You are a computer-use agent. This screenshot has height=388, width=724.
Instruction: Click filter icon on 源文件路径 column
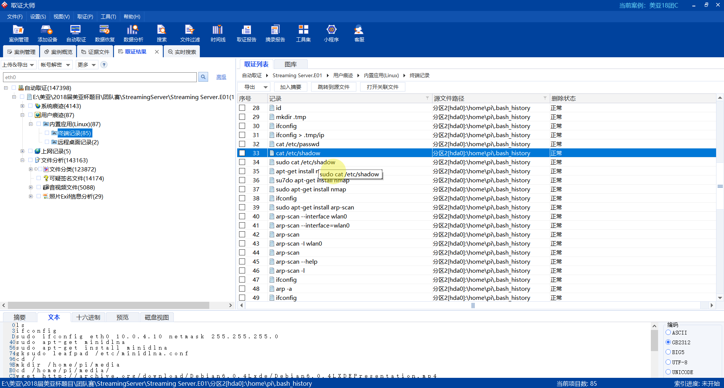(x=545, y=98)
